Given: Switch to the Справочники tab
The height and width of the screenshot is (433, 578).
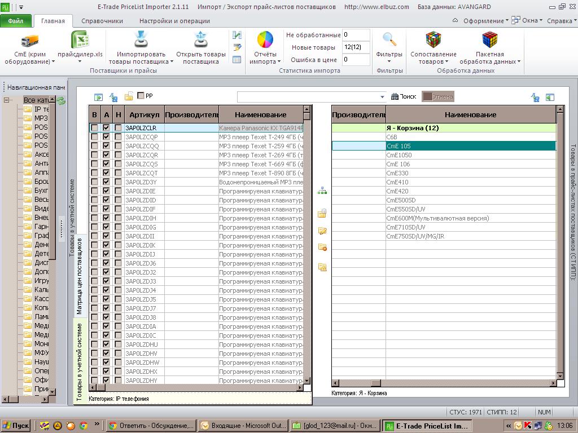Looking at the screenshot, I should pyautogui.click(x=102, y=21).
